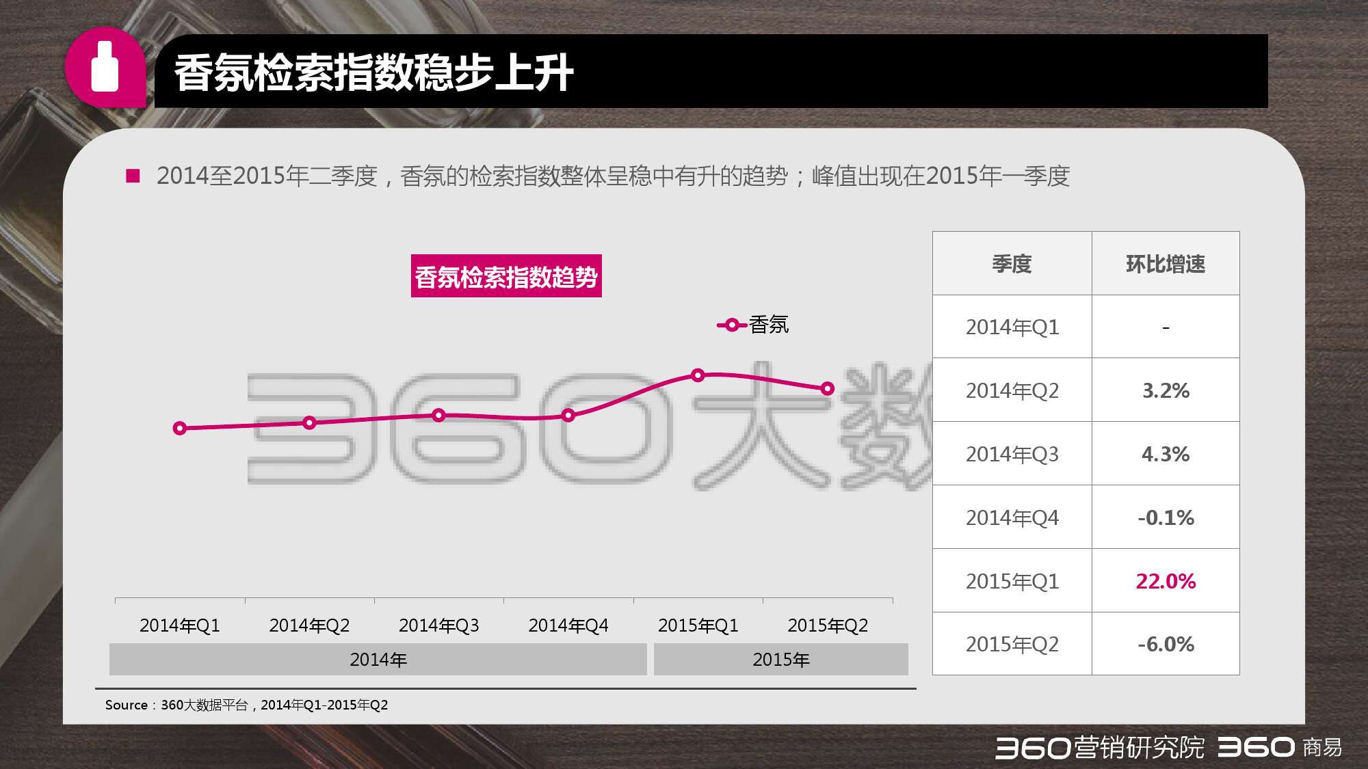The image size is (1368, 769).
Task: Click the pink square bullet before the summary text
Action: [133, 176]
